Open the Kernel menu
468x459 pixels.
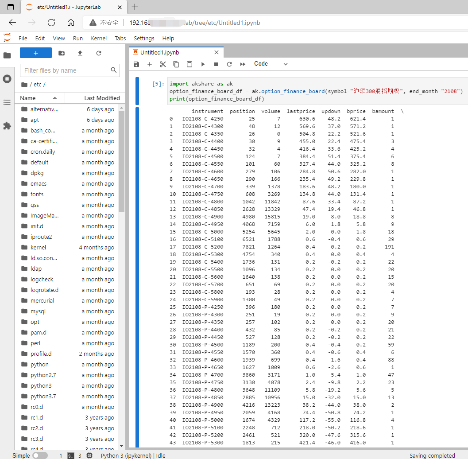[99, 38]
